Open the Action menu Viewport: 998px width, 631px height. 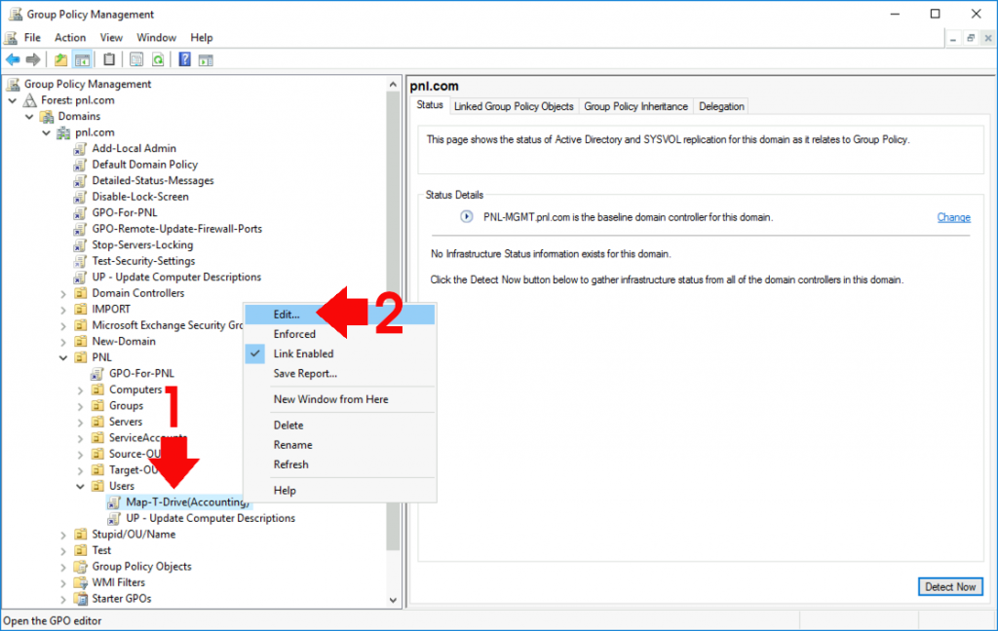(69, 37)
